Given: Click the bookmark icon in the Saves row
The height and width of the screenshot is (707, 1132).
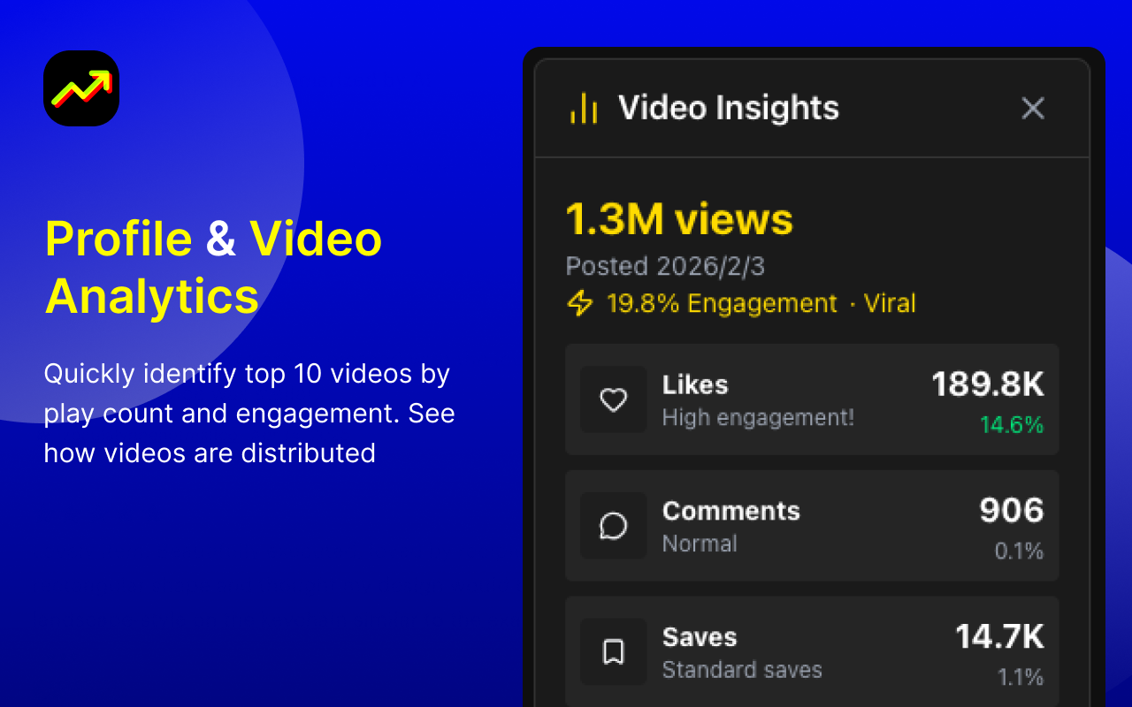Looking at the screenshot, I should pyautogui.click(x=614, y=652).
